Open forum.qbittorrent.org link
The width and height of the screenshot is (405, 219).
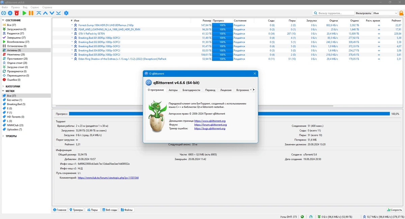[211, 125]
